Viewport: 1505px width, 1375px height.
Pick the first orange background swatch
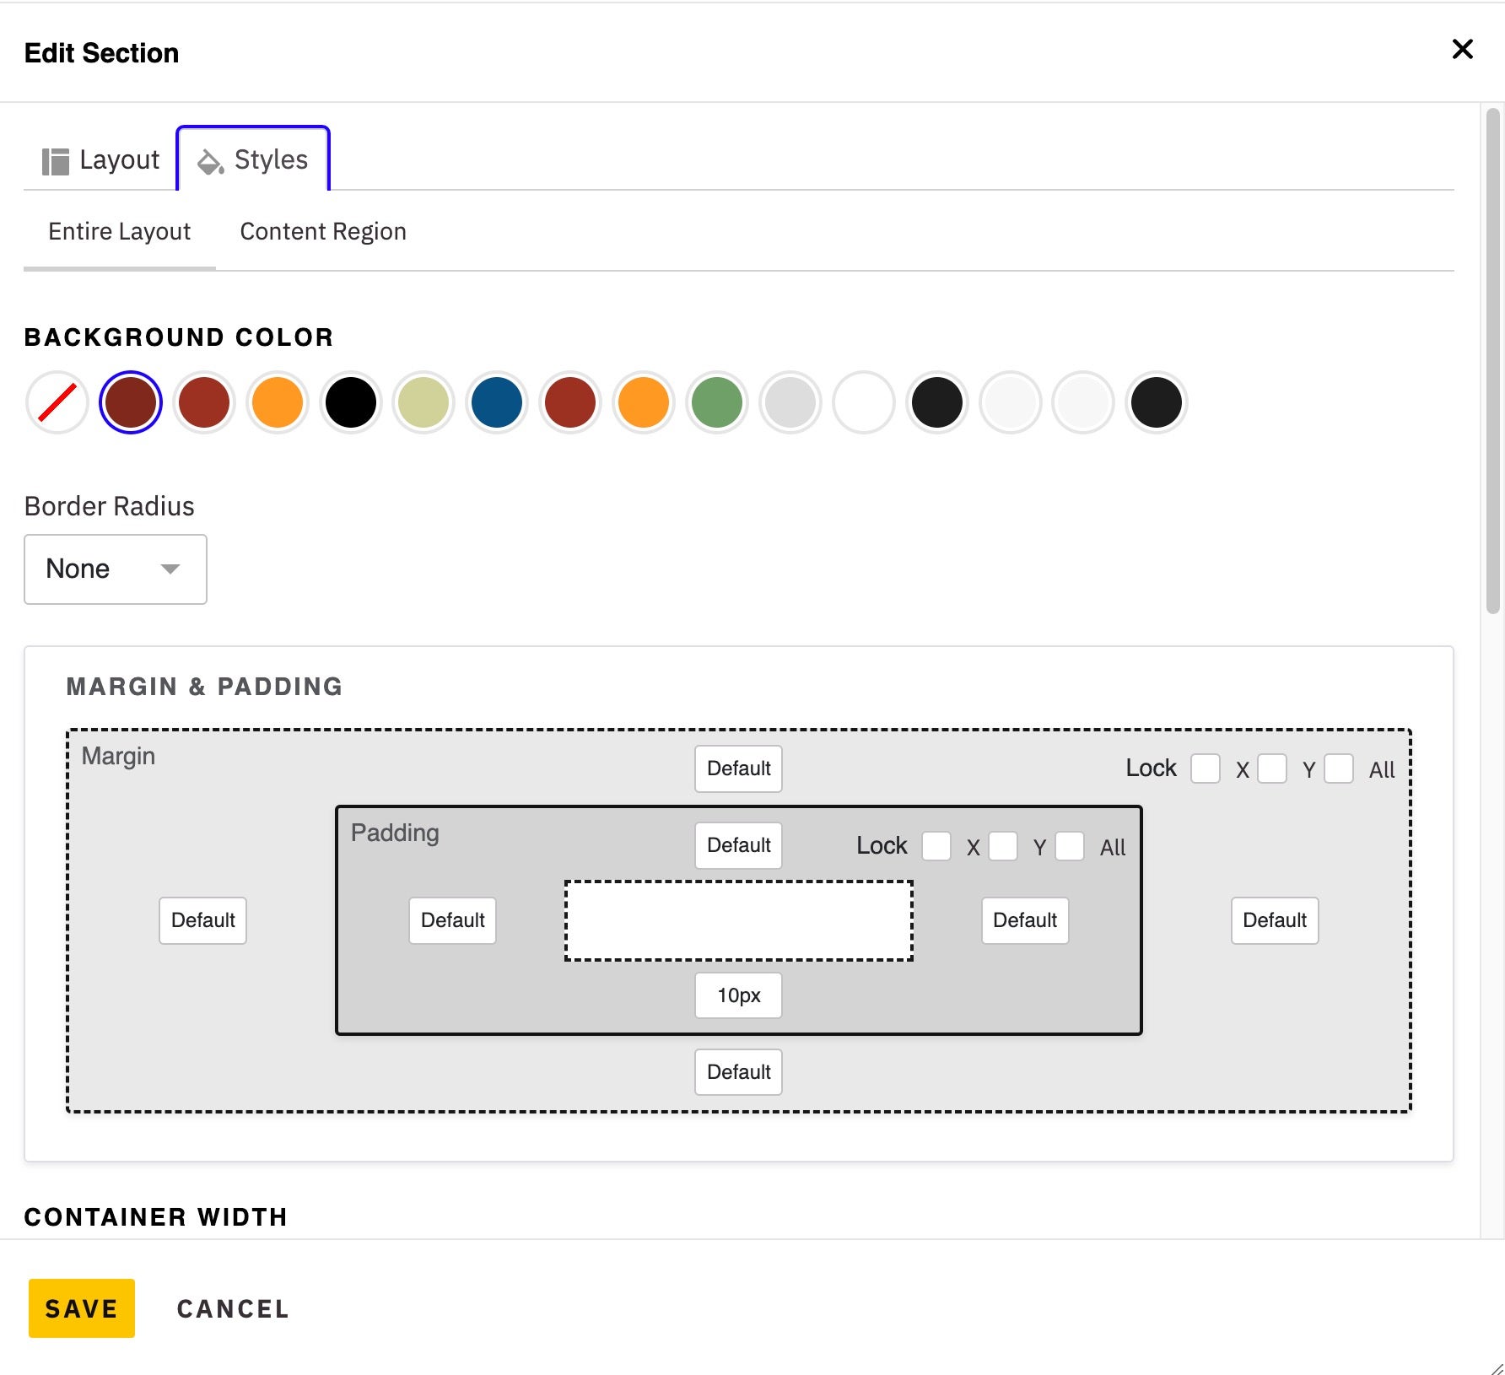tap(278, 402)
